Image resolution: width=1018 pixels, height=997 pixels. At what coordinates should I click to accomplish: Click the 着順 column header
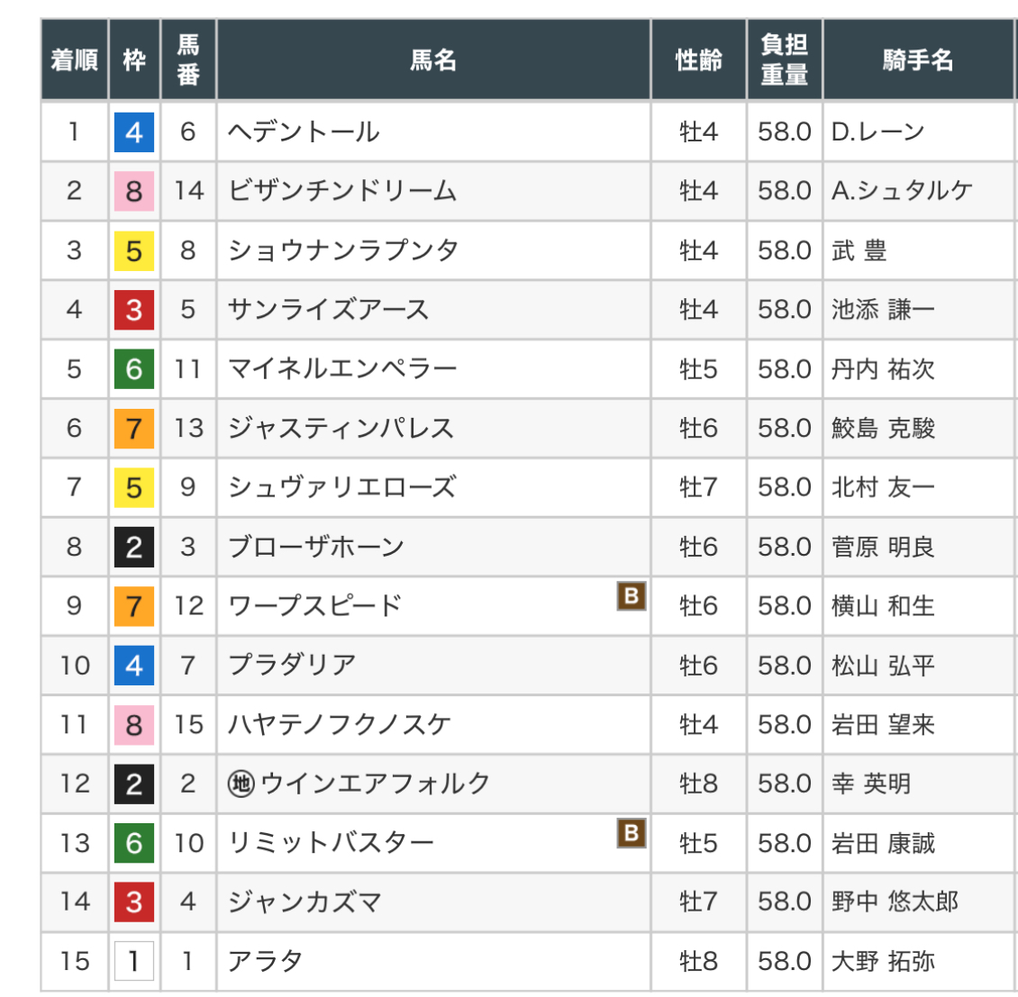click(75, 60)
